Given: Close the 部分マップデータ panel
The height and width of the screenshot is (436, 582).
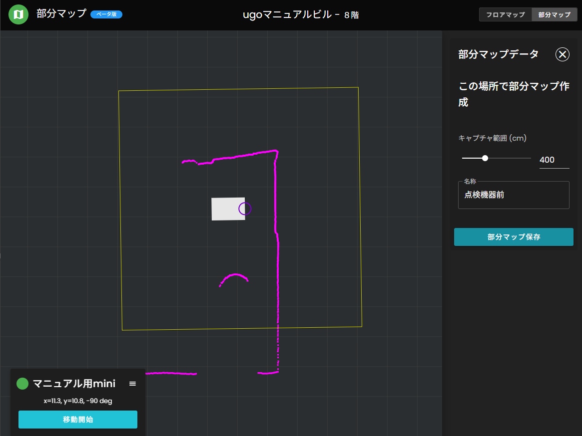Looking at the screenshot, I should [563, 54].
